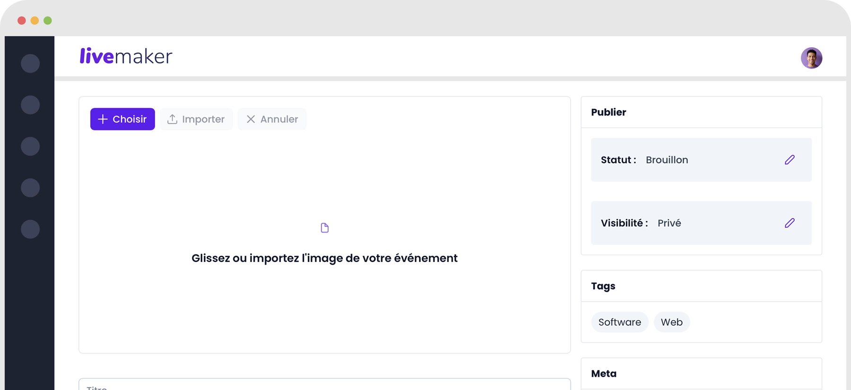
Task: Select the fifth sidebar circle icon
Action: 30,229
